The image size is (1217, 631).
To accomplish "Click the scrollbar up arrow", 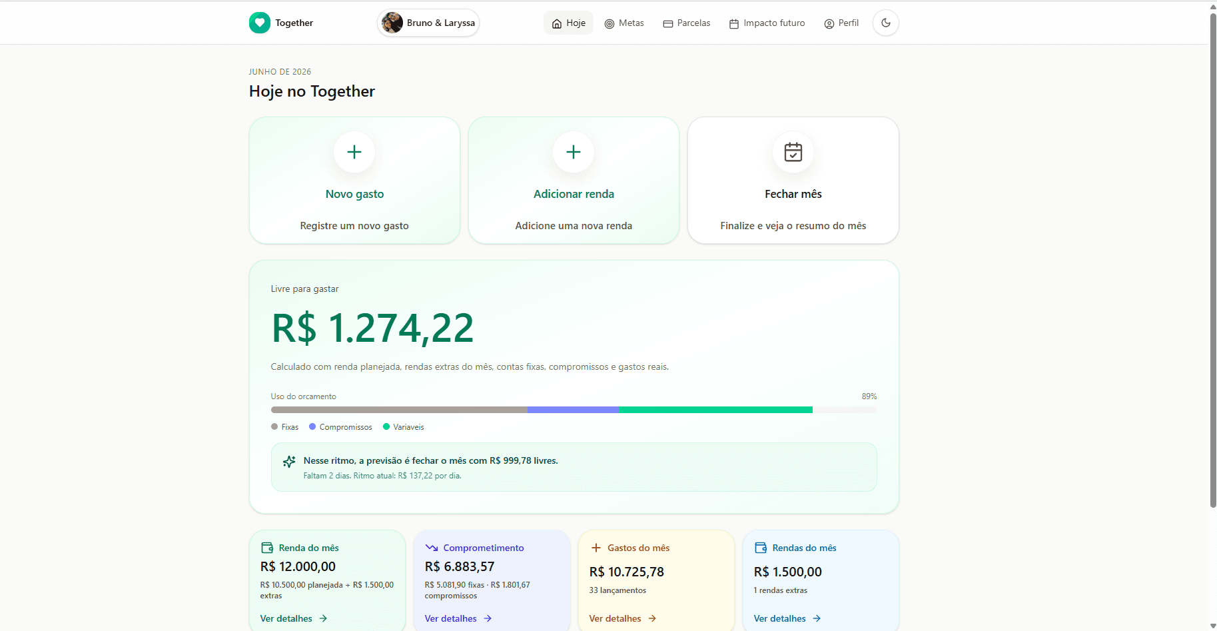I will 1213,7.
